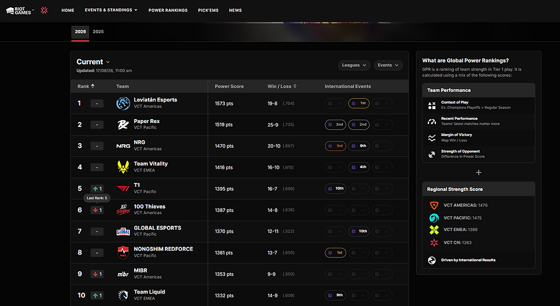Click the VCT CN league icon
This screenshot has height=306, width=560.
[434, 243]
